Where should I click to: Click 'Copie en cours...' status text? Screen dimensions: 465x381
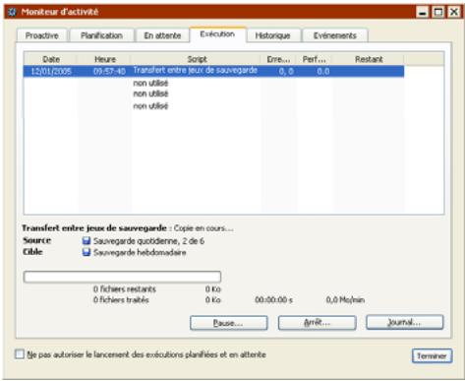(203, 228)
